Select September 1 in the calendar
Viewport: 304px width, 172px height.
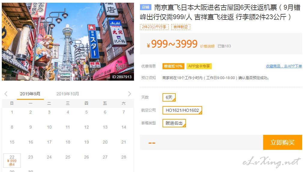point(12,112)
